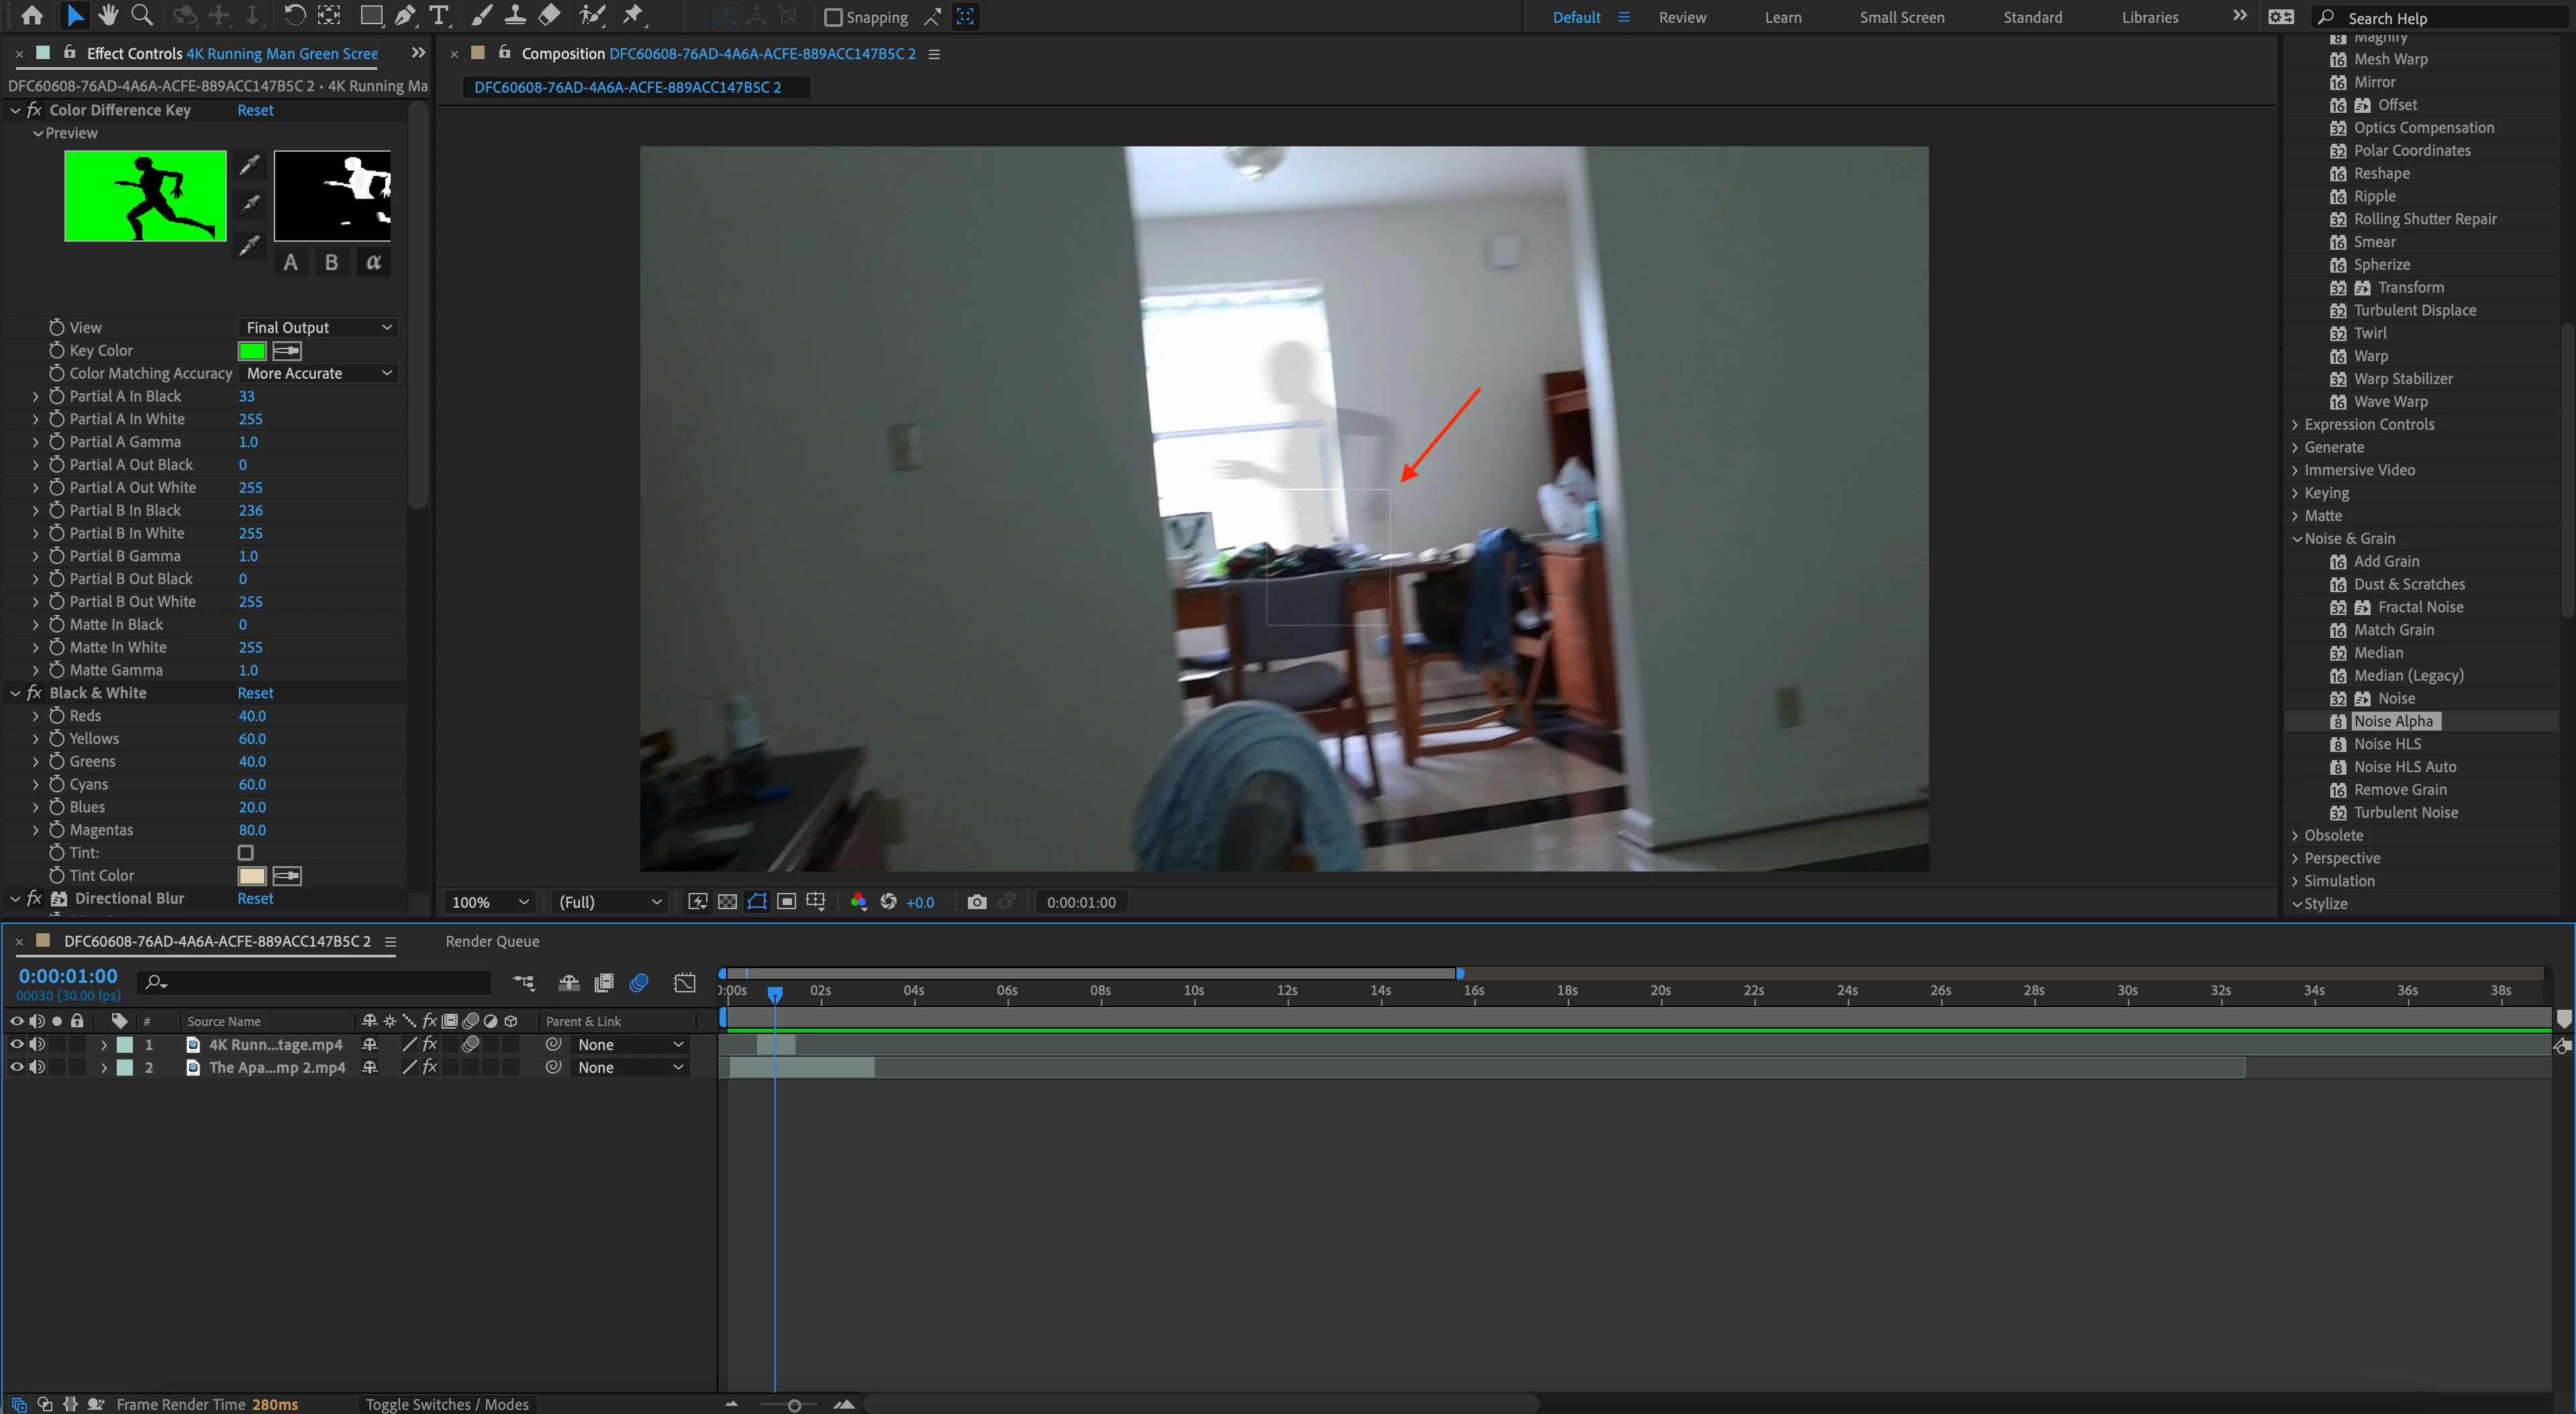This screenshot has height=1414, width=2576.
Task: Expand the Keying effects category
Action: [2296, 493]
